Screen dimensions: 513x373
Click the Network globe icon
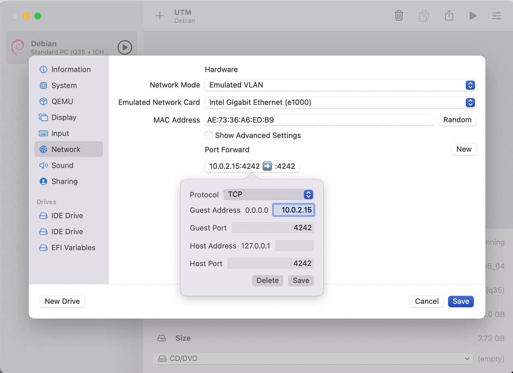tap(43, 149)
